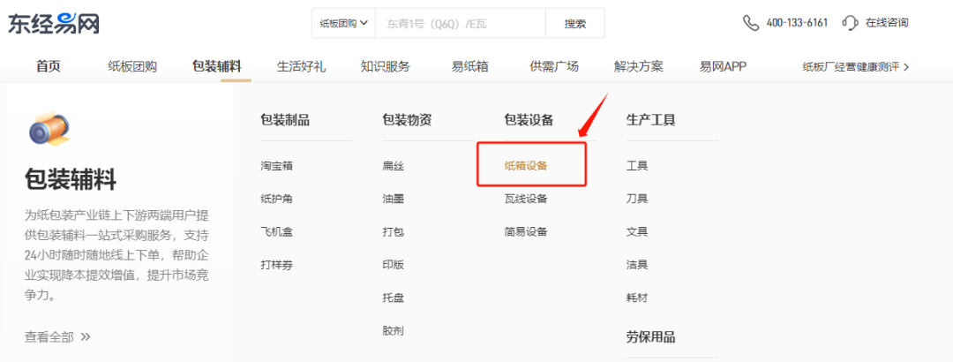Select 刀具 under 生产工具
This screenshot has height=362, width=953.
(637, 199)
